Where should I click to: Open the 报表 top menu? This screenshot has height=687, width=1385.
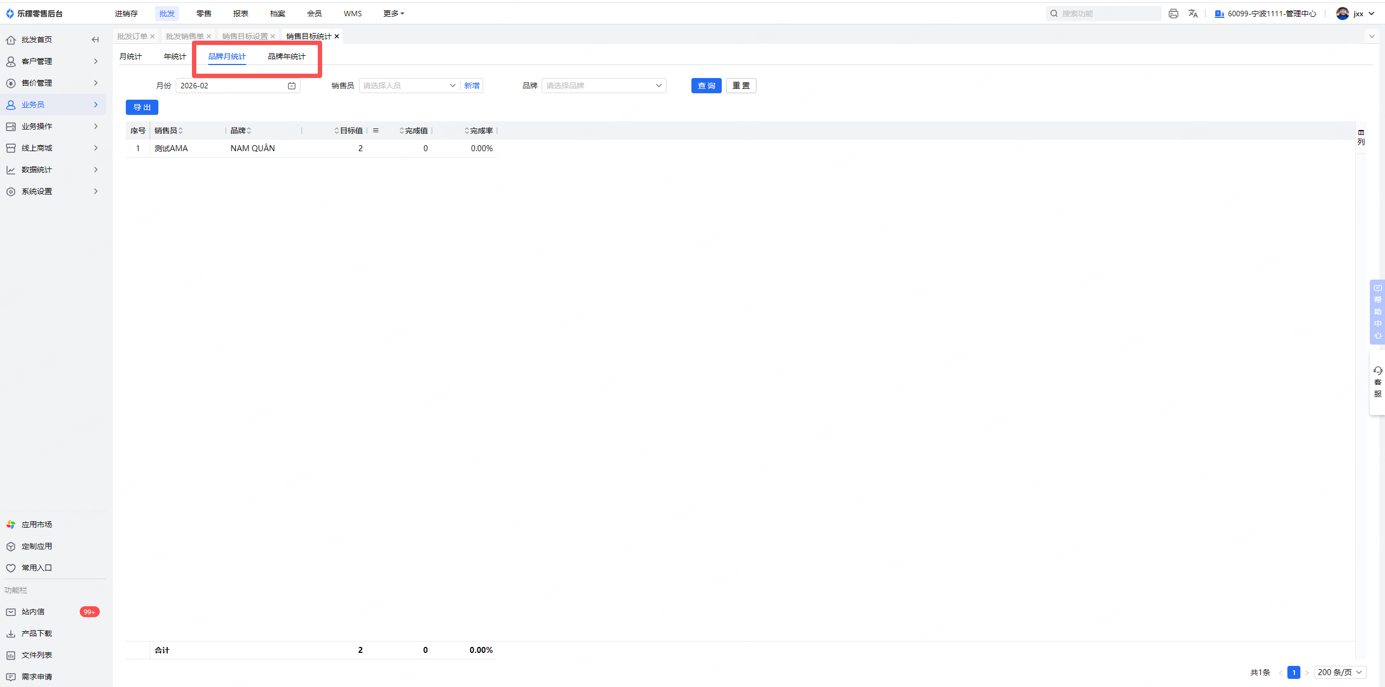(x=240, y=14)
